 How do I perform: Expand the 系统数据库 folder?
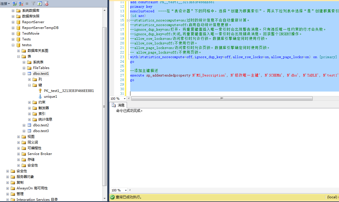(x=13, y=11)
